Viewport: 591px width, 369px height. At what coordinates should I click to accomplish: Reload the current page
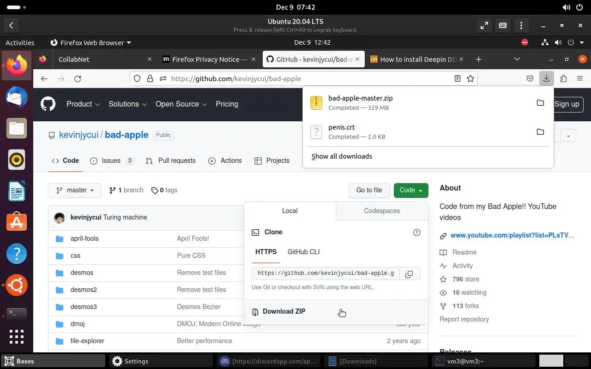(x=78, y=78)
